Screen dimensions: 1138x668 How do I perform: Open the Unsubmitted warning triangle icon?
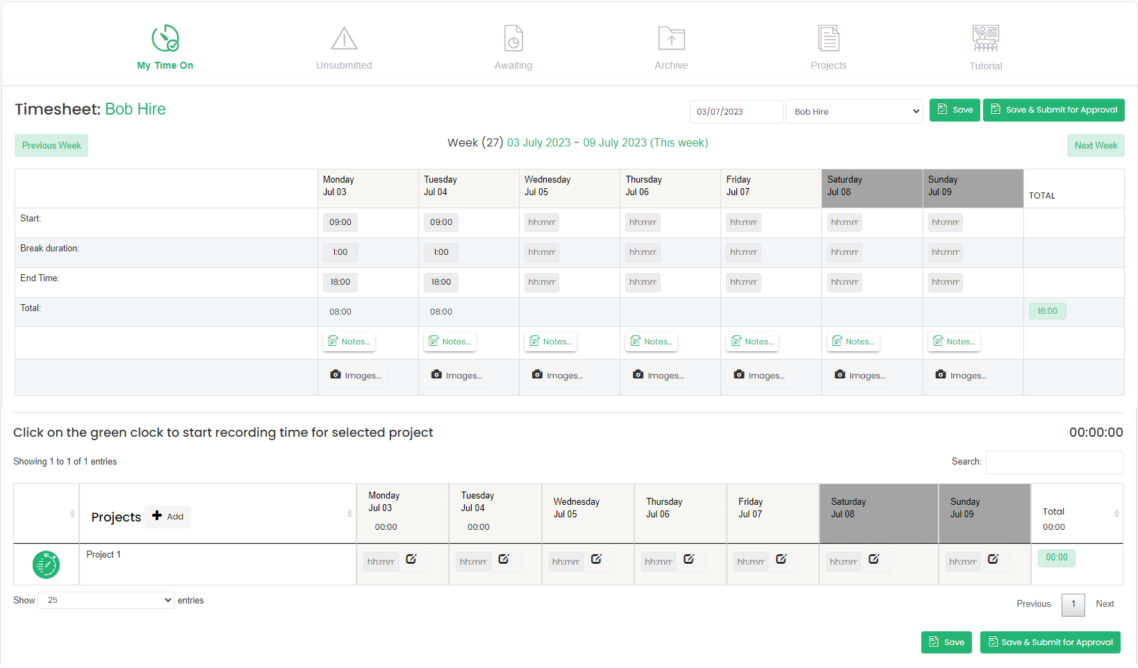click(x=344, y=39)
